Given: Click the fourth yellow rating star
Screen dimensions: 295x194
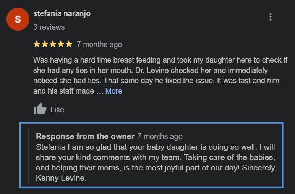Looking at the screenshot, I should point(61,44).
